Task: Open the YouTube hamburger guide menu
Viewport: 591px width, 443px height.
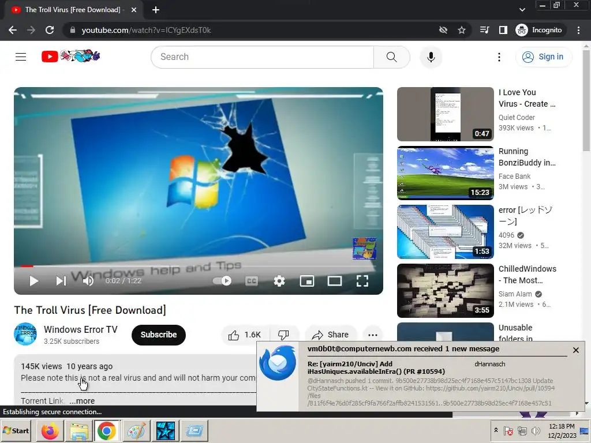Action: pyautogui.click(x=21, y=57)
